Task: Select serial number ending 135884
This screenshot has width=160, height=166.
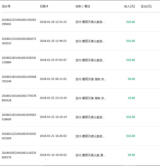Action: (x=19, y=60)
